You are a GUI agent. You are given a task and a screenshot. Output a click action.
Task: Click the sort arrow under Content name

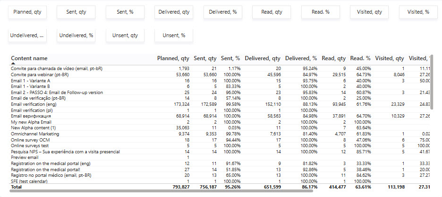coord(13,63)
